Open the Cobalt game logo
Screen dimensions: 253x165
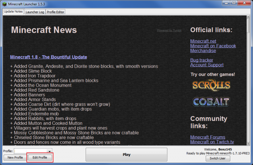211,102
